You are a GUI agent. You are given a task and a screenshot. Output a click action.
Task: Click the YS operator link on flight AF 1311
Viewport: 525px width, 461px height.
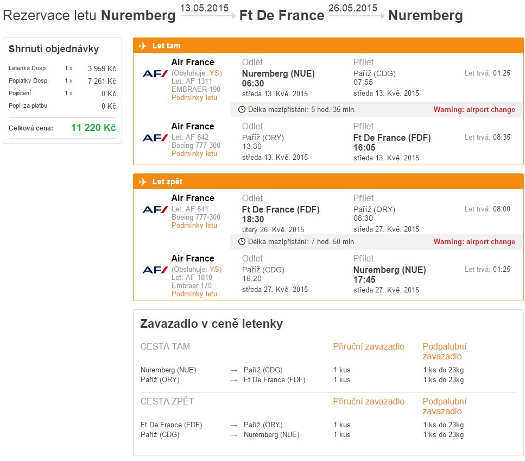coord(214,73)
